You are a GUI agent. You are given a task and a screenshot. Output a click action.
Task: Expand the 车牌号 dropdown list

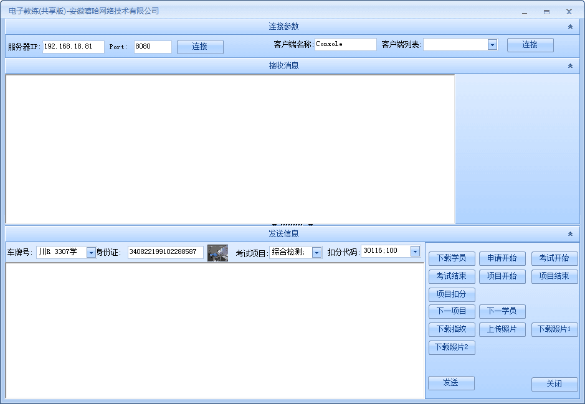[x=91, y=253]
